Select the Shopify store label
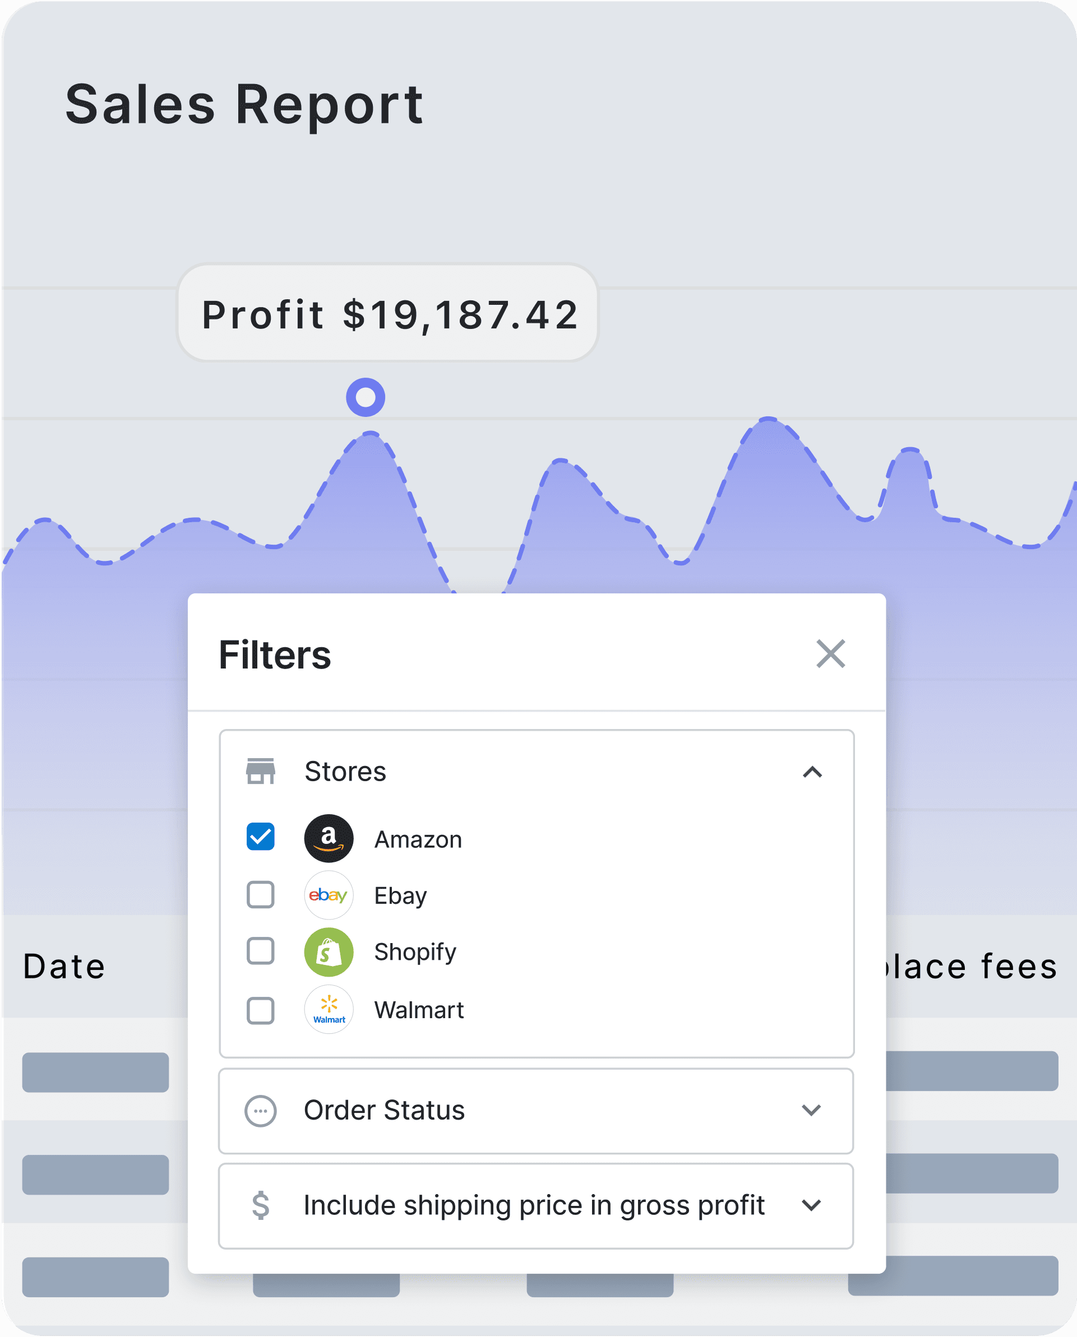This screenshot has width=1077, height=1337. [415, 952]
